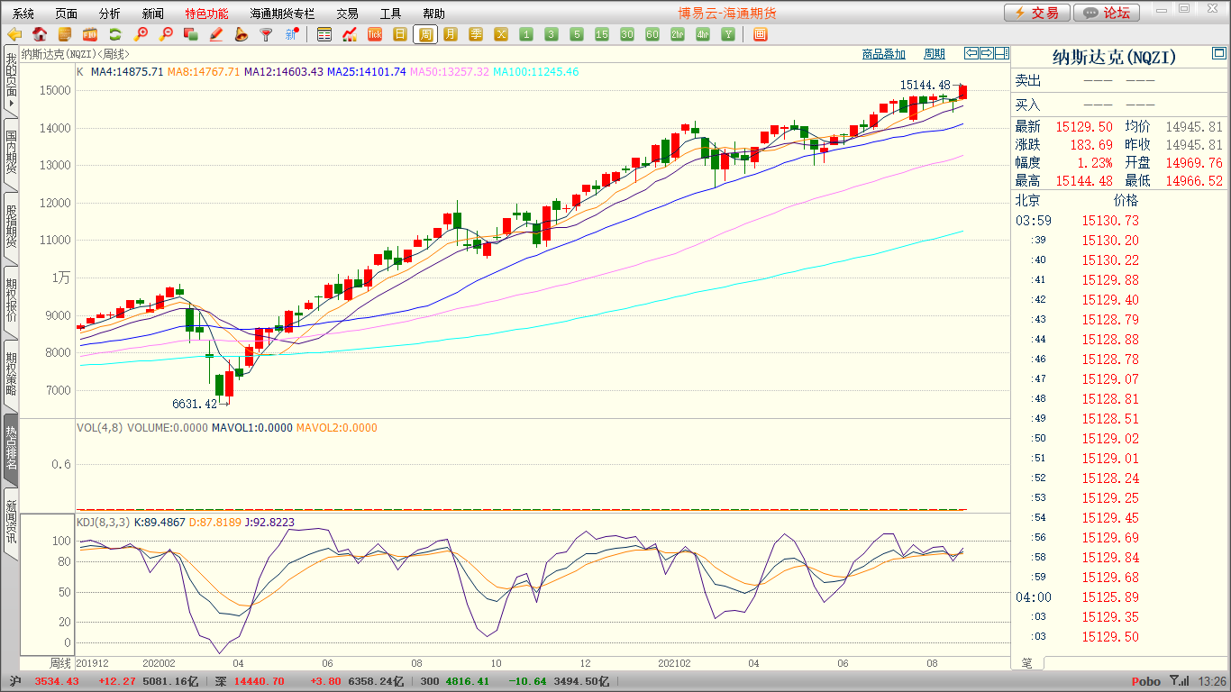Open the 我的页面 sidebar tab
Screen dimensions: 1231x692
[11, 81]
